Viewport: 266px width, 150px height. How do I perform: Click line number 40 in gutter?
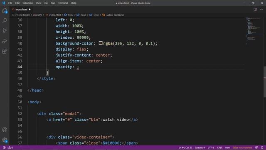point(20,43)
